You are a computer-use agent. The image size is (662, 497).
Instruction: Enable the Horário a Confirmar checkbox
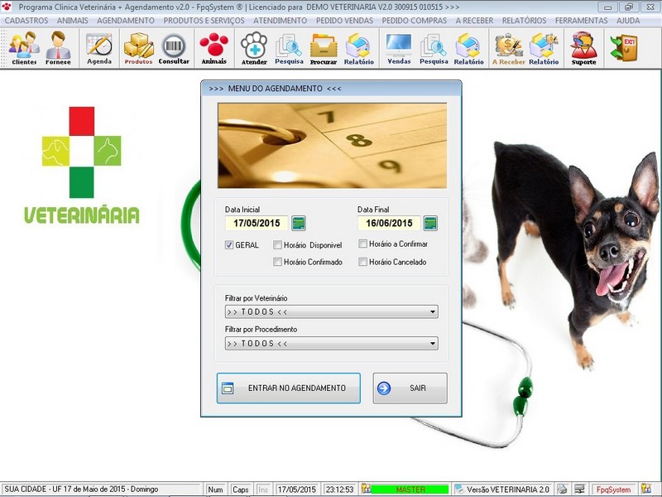[x=362, y=244]
